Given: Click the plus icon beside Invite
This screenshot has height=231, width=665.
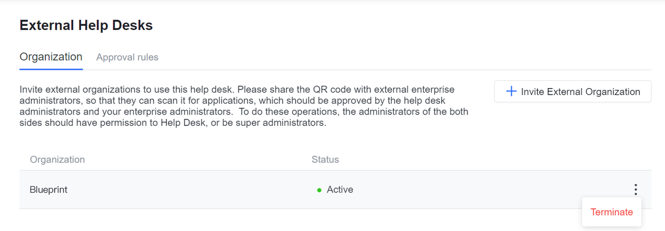Looking at the screenshot, I should click(511, 92).
